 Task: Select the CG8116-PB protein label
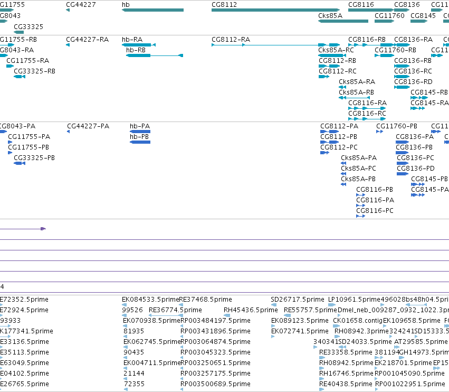(375, 190)
